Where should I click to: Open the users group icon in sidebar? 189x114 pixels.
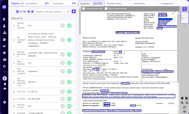tap(5, 60)
